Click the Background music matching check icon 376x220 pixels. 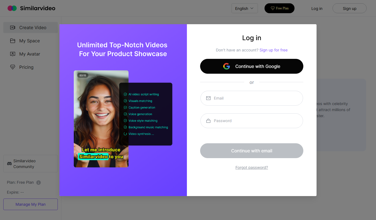coord(126,127)
